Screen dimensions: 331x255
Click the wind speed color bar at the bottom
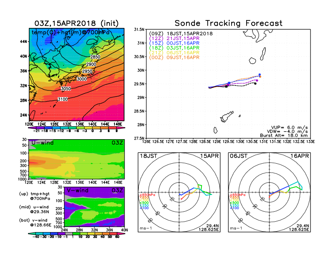76,236
